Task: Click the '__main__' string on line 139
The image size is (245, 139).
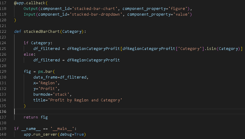Action: pos(62,129)
